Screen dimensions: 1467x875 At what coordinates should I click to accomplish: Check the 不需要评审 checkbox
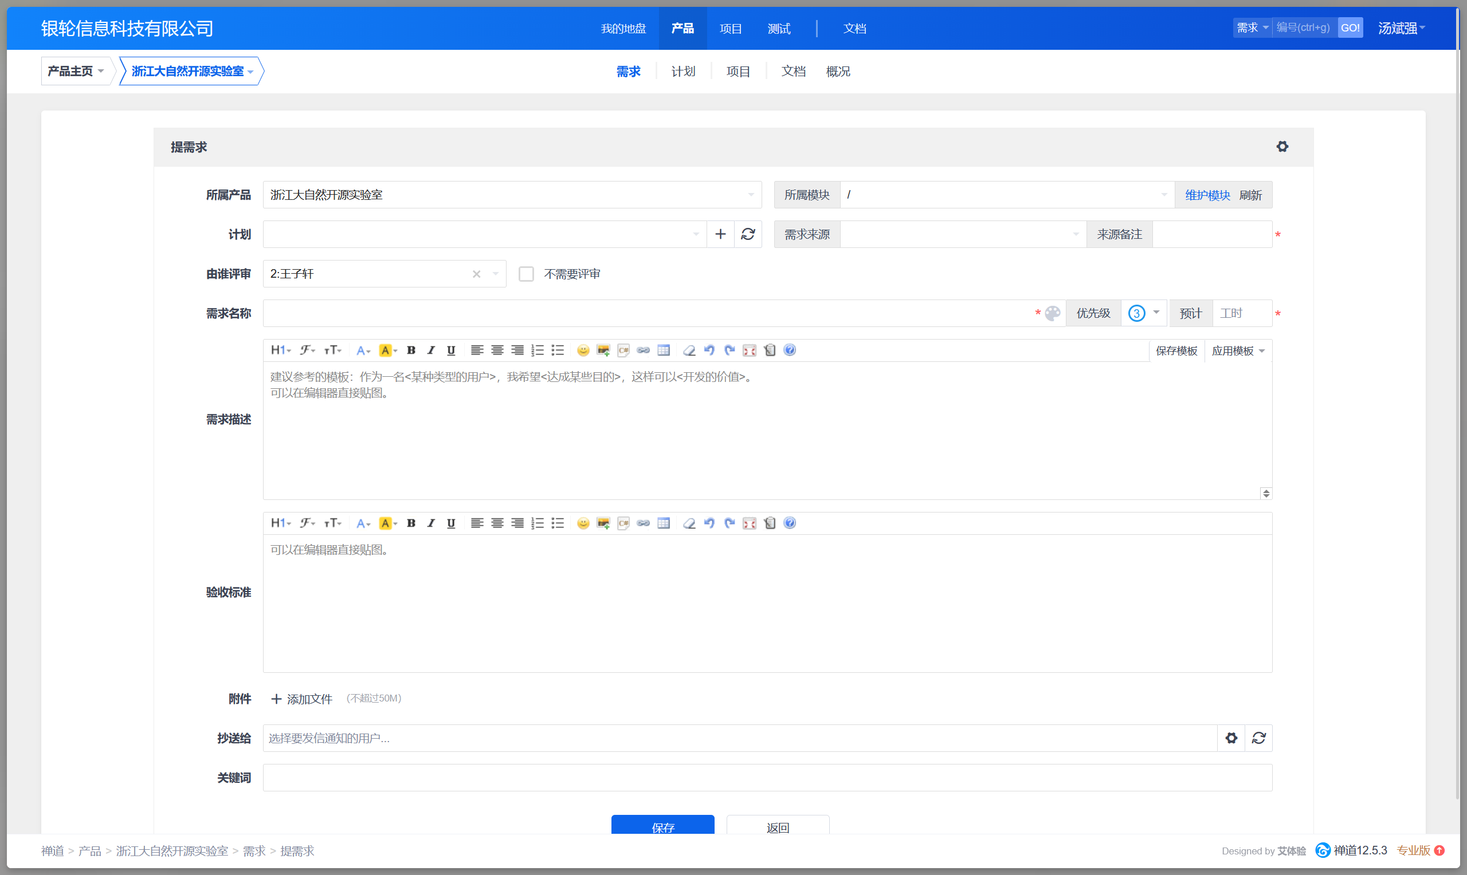click(x=525, y=274)
